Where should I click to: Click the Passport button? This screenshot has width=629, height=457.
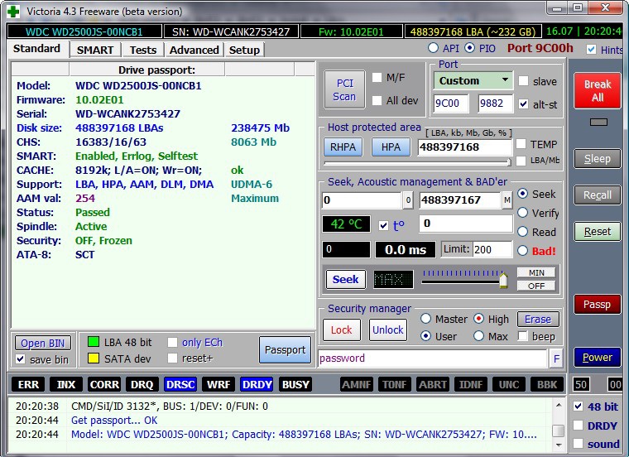click(x=285, y=350)
